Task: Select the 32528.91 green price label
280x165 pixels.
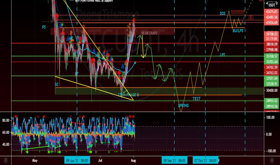Action: 272,84
